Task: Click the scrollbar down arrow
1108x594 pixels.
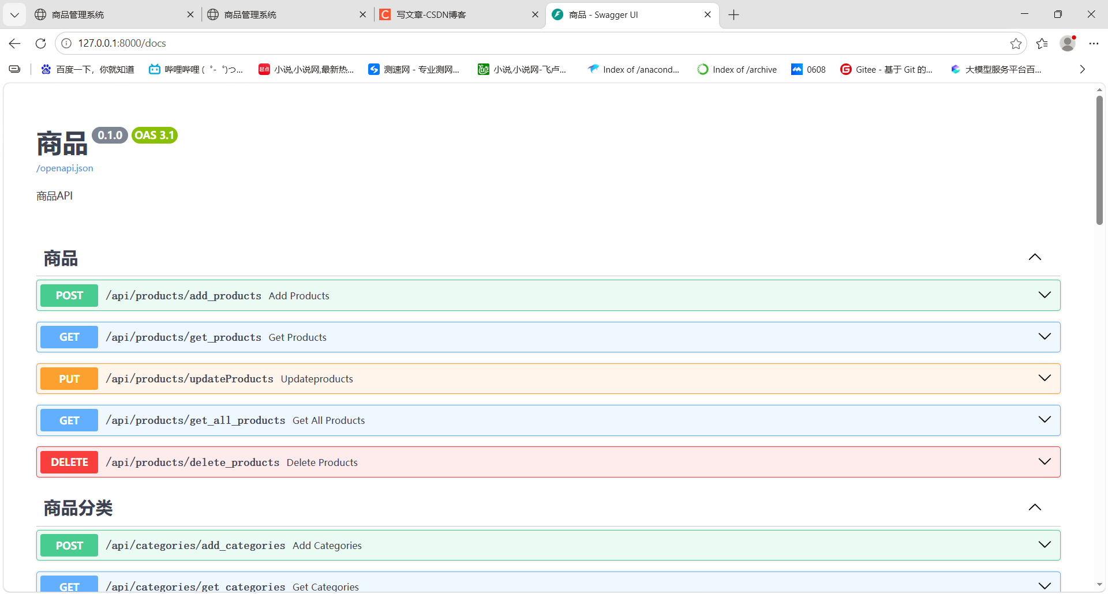Action: [x=1099, y=585]
